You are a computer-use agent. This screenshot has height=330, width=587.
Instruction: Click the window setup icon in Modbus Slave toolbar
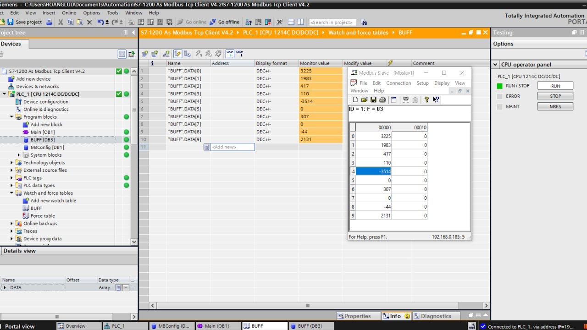(x=393, y=99)
